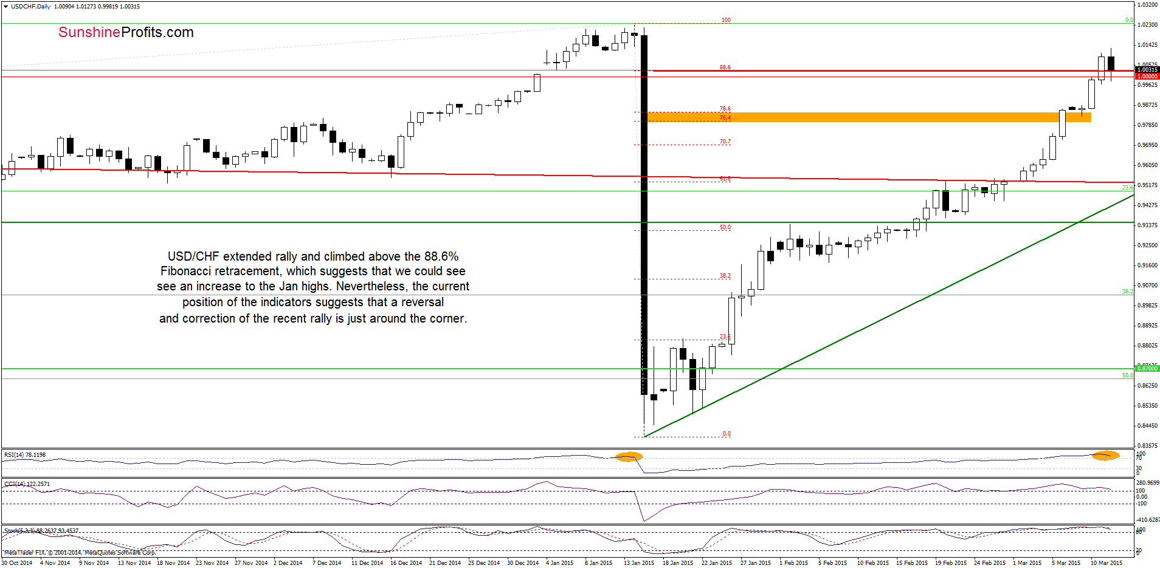Screen dimensions: 1160x568
Task: Click the 30 Oct 2014 date label
Action: [x=17, y=563]
